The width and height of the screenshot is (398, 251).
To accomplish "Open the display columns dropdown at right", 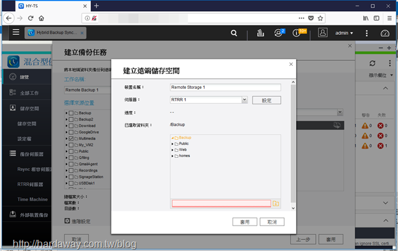I will tap(381, 75).
